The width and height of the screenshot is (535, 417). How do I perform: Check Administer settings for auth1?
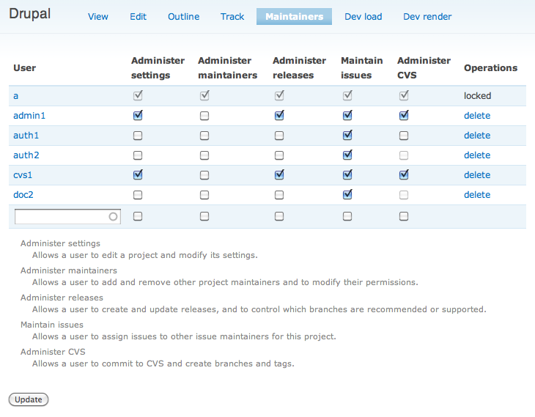tap(138, 136)
